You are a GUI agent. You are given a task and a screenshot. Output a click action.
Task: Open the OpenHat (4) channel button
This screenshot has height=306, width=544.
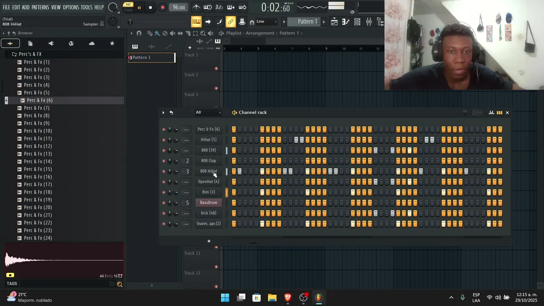[x=209, y=182]
